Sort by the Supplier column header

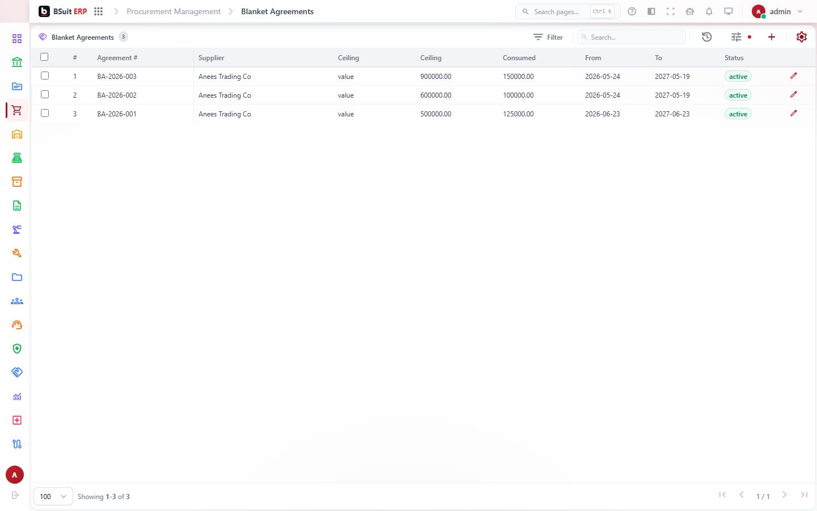click(212, 58)
